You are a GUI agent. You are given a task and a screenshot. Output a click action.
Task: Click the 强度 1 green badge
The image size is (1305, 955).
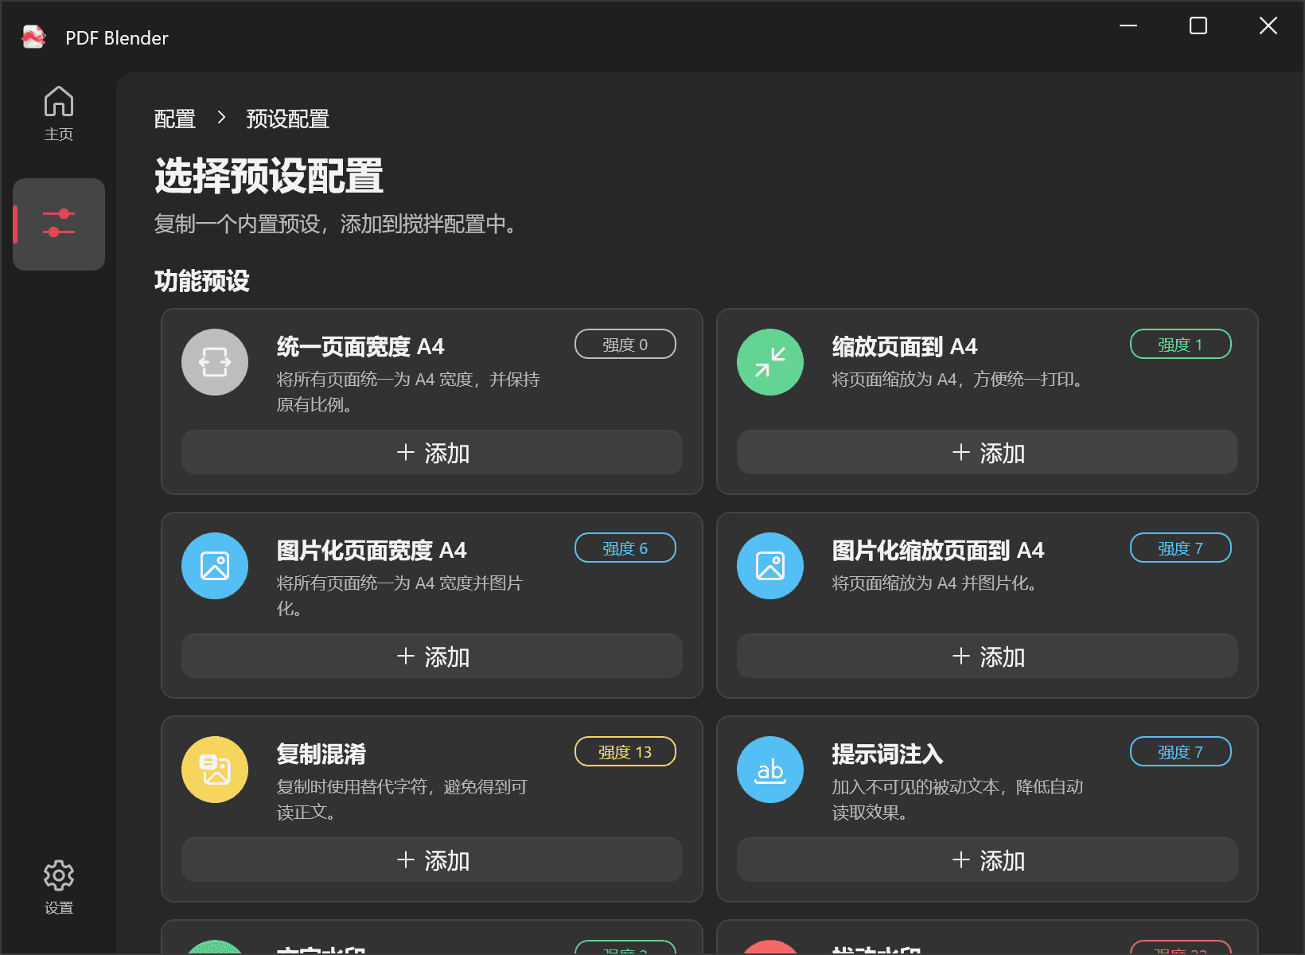[1181, 344]
